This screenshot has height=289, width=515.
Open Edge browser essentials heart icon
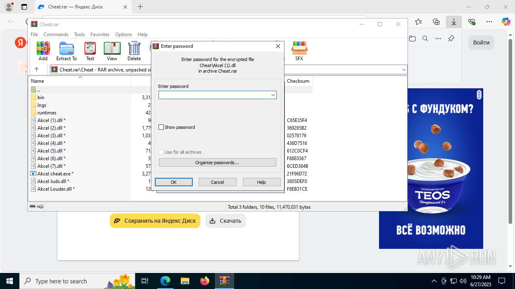[x=472, y=22]
